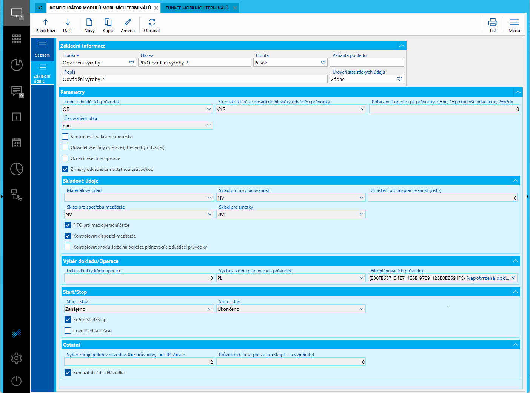Open Materiálový sklad dropdown

(210, 198)
